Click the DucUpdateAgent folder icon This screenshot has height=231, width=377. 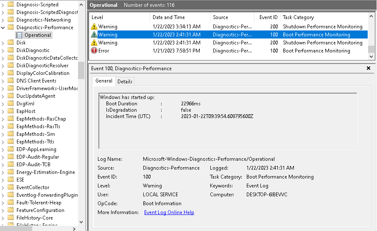tap(11, 96)
